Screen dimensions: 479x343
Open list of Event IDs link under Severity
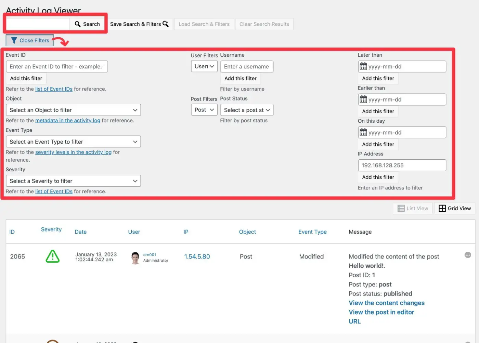coord(54,192)
